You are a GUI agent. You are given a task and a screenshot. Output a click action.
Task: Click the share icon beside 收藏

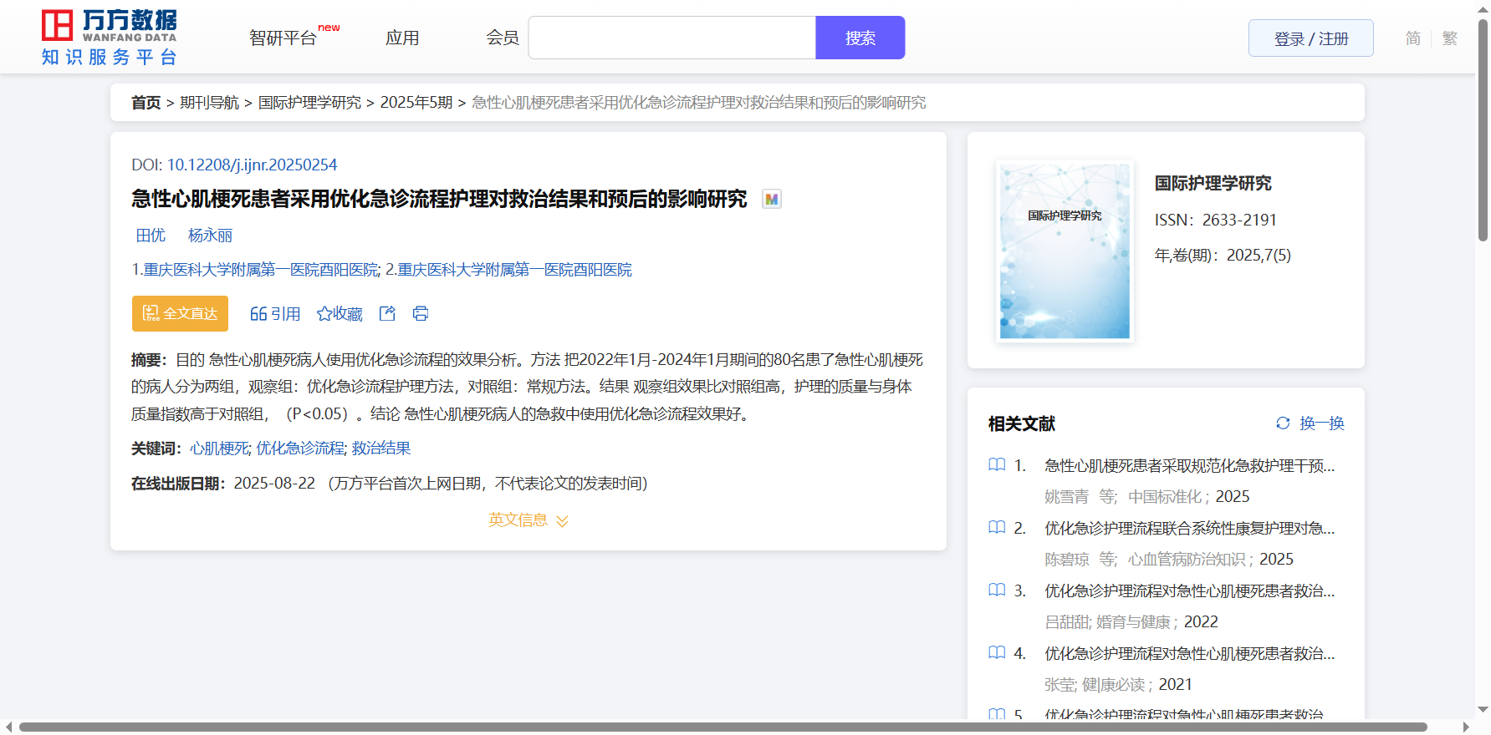point(387,313)
